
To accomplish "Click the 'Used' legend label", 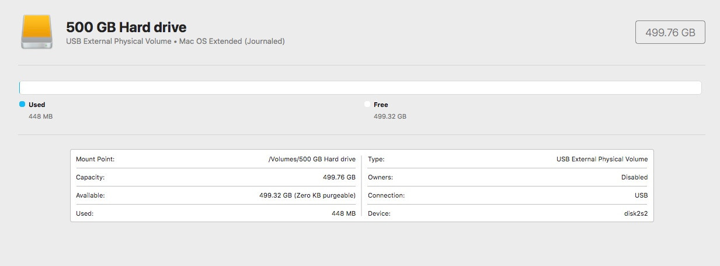I will tap(37, 105).
